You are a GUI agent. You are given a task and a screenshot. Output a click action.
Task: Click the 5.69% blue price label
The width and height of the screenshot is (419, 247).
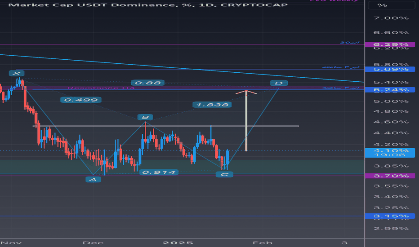390,69
